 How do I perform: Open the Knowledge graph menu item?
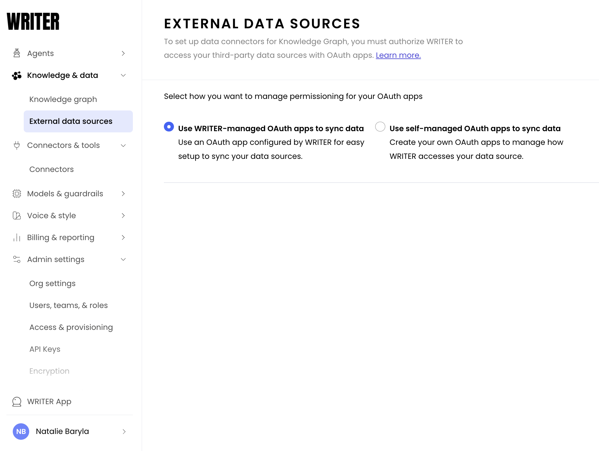click(x=63, y=100)
